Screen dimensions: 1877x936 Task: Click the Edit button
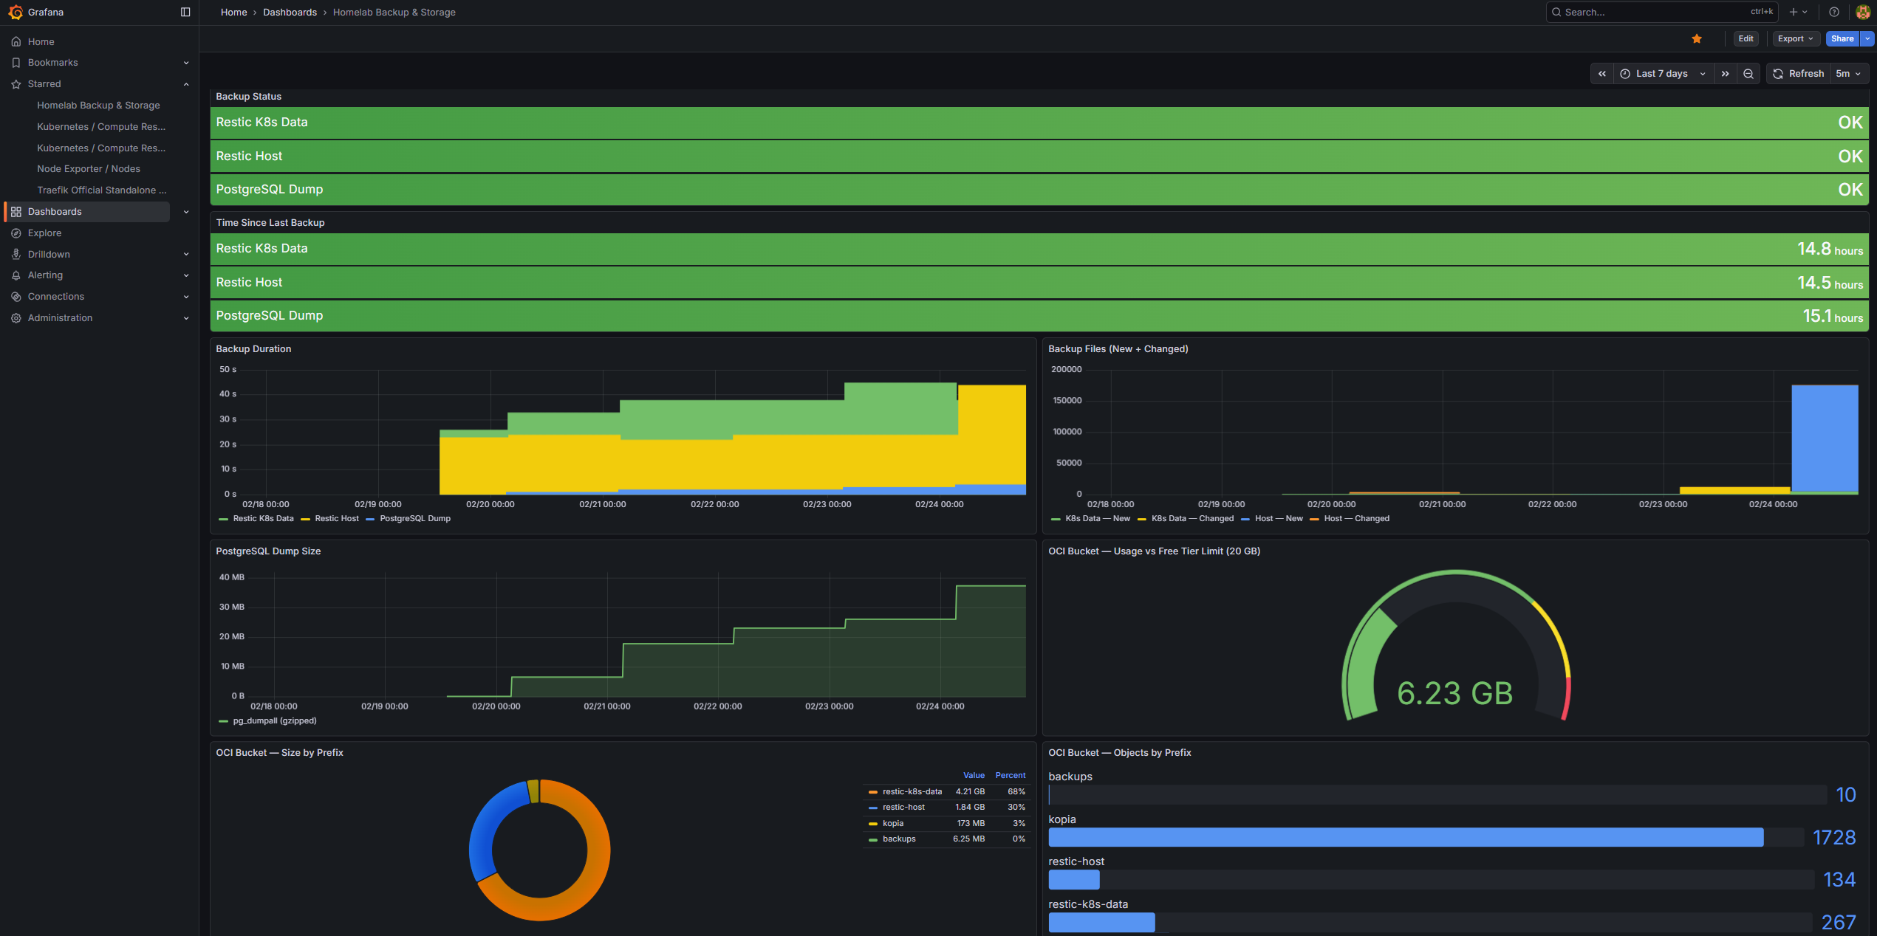pos(1746,38)
